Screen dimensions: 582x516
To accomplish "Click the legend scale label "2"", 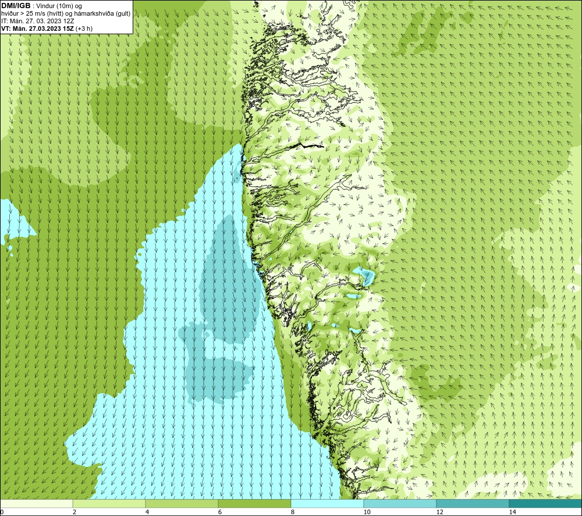I will click(x=74, y=512).
